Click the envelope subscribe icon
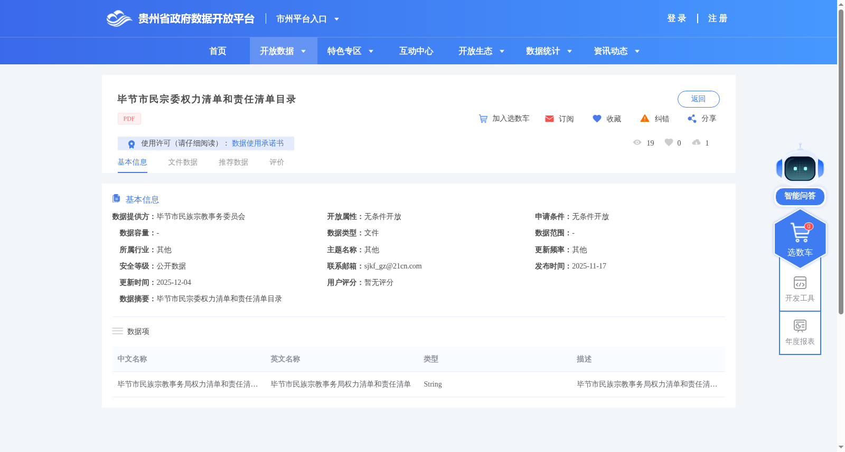This screenshot has width=845, height=452. click(x=549, y=119)
